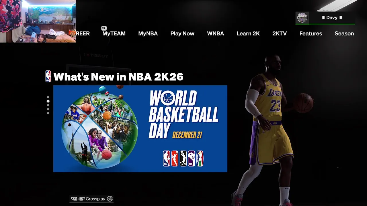Select the fifth news carousel dot
367x206 pixels.
pos(48,113)
